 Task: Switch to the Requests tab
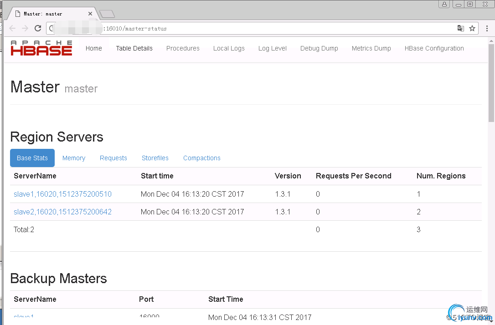coord(113,158)
